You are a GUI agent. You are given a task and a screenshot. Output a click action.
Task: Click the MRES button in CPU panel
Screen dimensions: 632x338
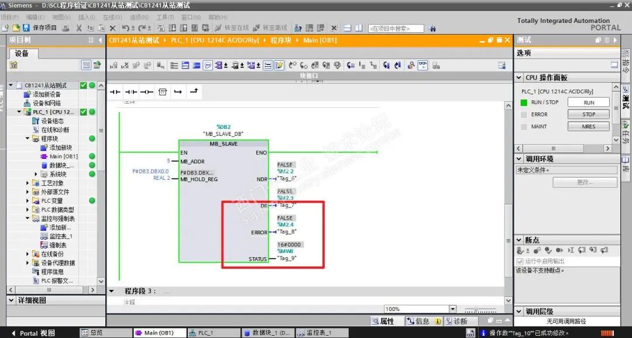pos(589,127)
